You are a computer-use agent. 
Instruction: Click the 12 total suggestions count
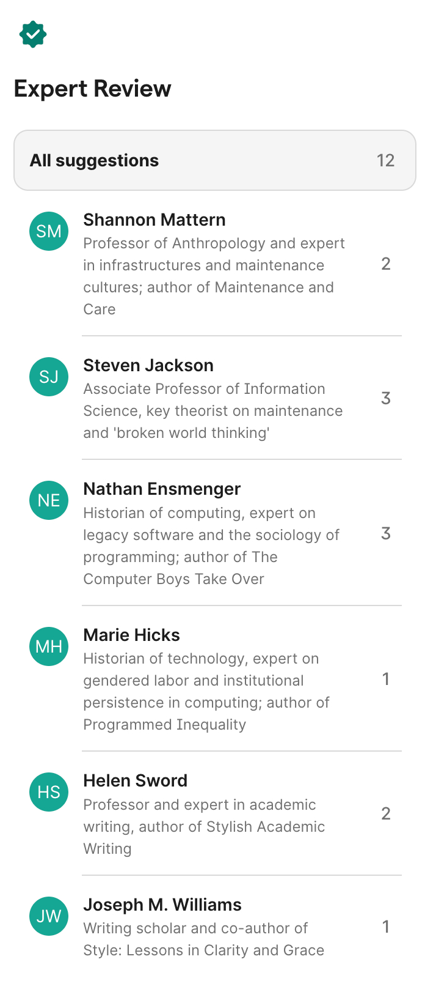[x=385, y=160]
